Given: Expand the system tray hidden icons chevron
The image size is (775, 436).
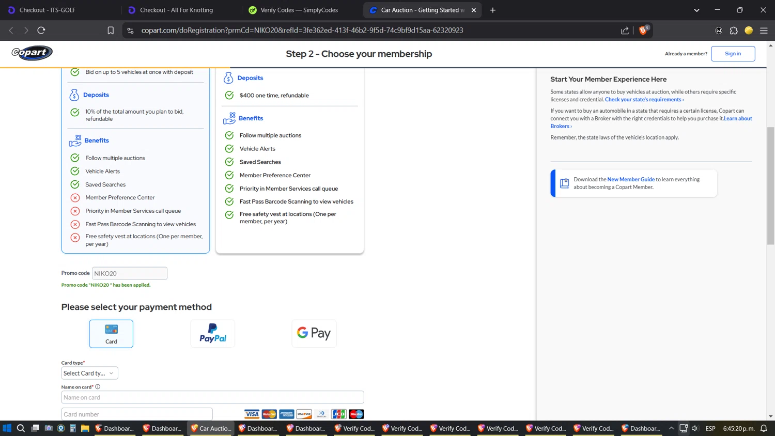Looking at the screenshot, I should point(671,428).
